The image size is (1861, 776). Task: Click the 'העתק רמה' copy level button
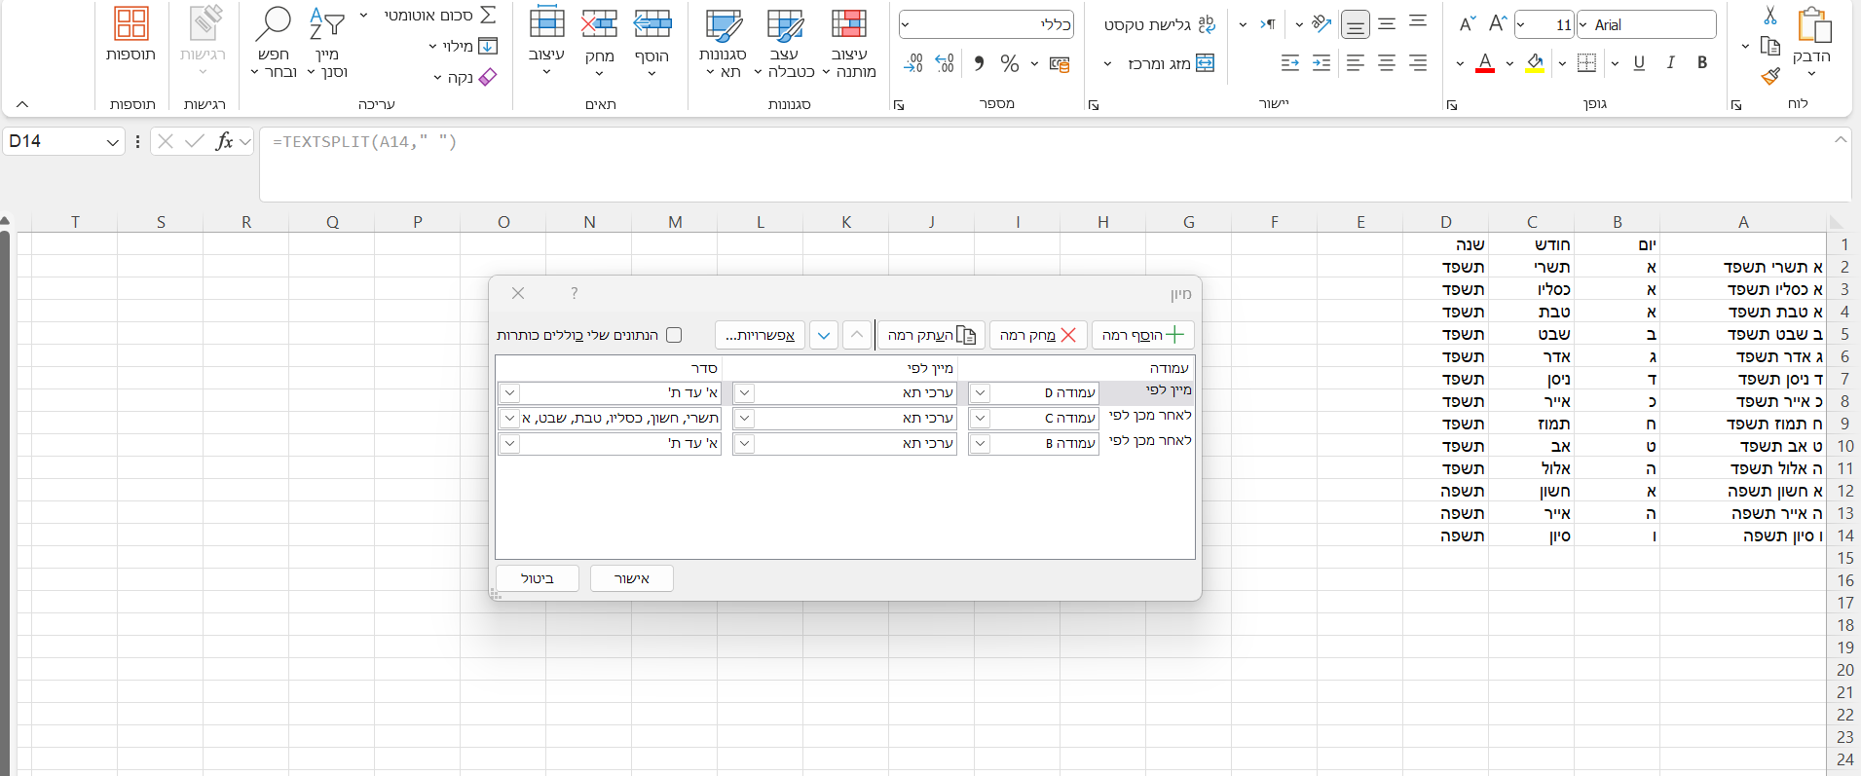point(931,335)
